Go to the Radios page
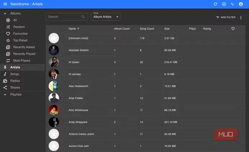This screenshot has height=152, width=249. click(15, 81)
